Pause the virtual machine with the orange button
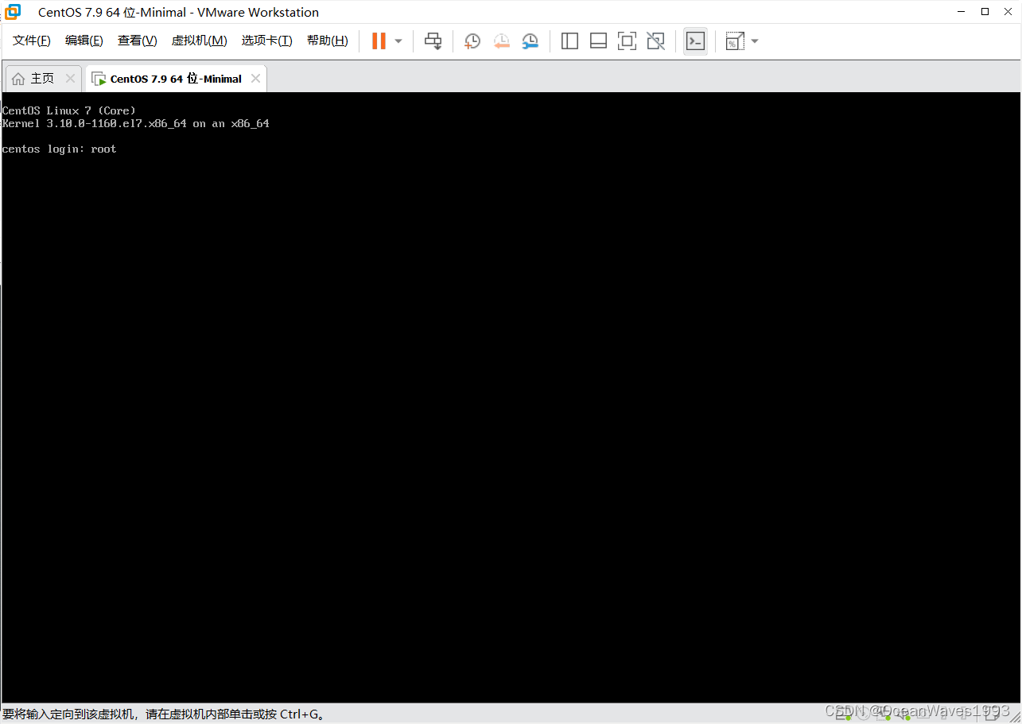 [x=379, y=41]
